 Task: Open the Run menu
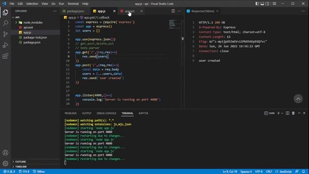click(x=61, y=3)
